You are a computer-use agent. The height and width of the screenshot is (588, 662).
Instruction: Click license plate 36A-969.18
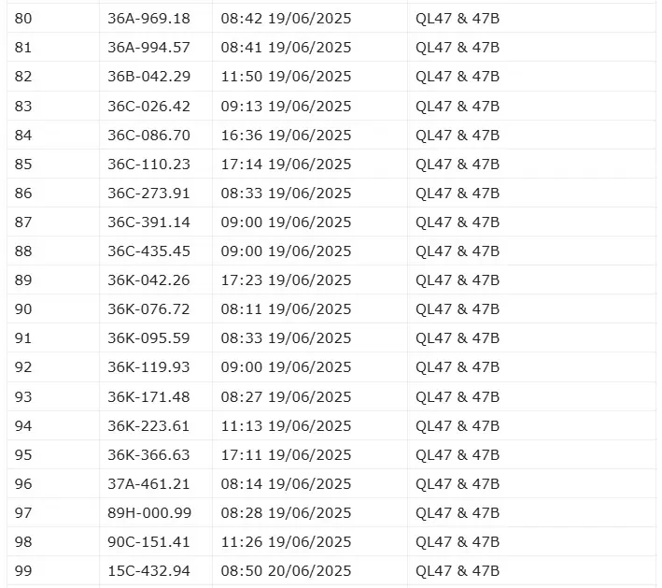pyautogui.click(x=148, y=19)
